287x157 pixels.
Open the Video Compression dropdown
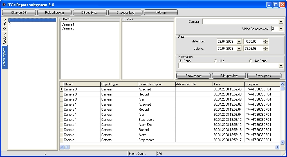281,29
